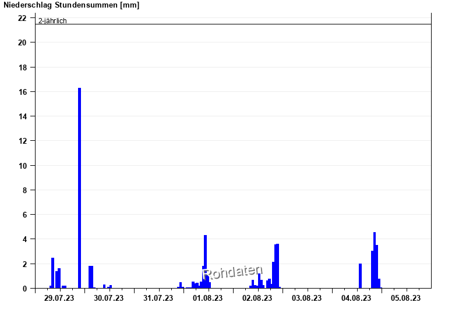This screenshot has height=320, width=466.
Task: Select the 4.5 mm peak bar on 04.08.23
Action: coord(375,260)
